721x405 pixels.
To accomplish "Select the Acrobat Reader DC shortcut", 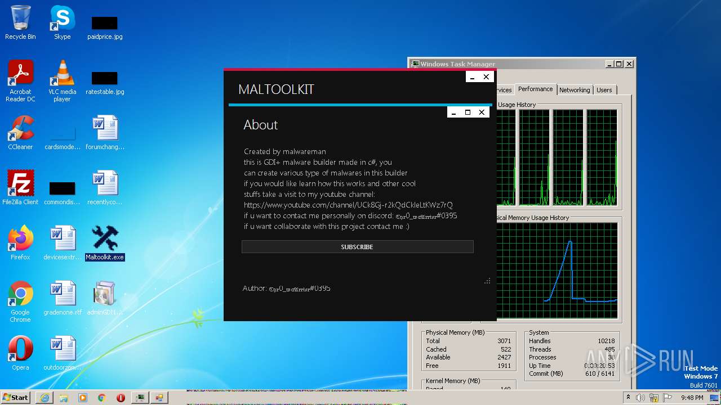I will (x=20, y=81).
